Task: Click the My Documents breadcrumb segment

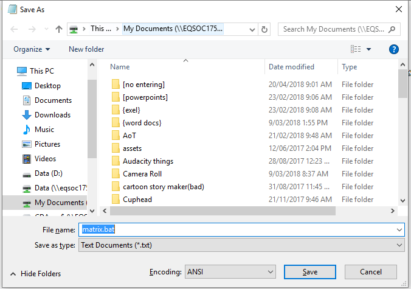Action: click(x=173, y=29)
